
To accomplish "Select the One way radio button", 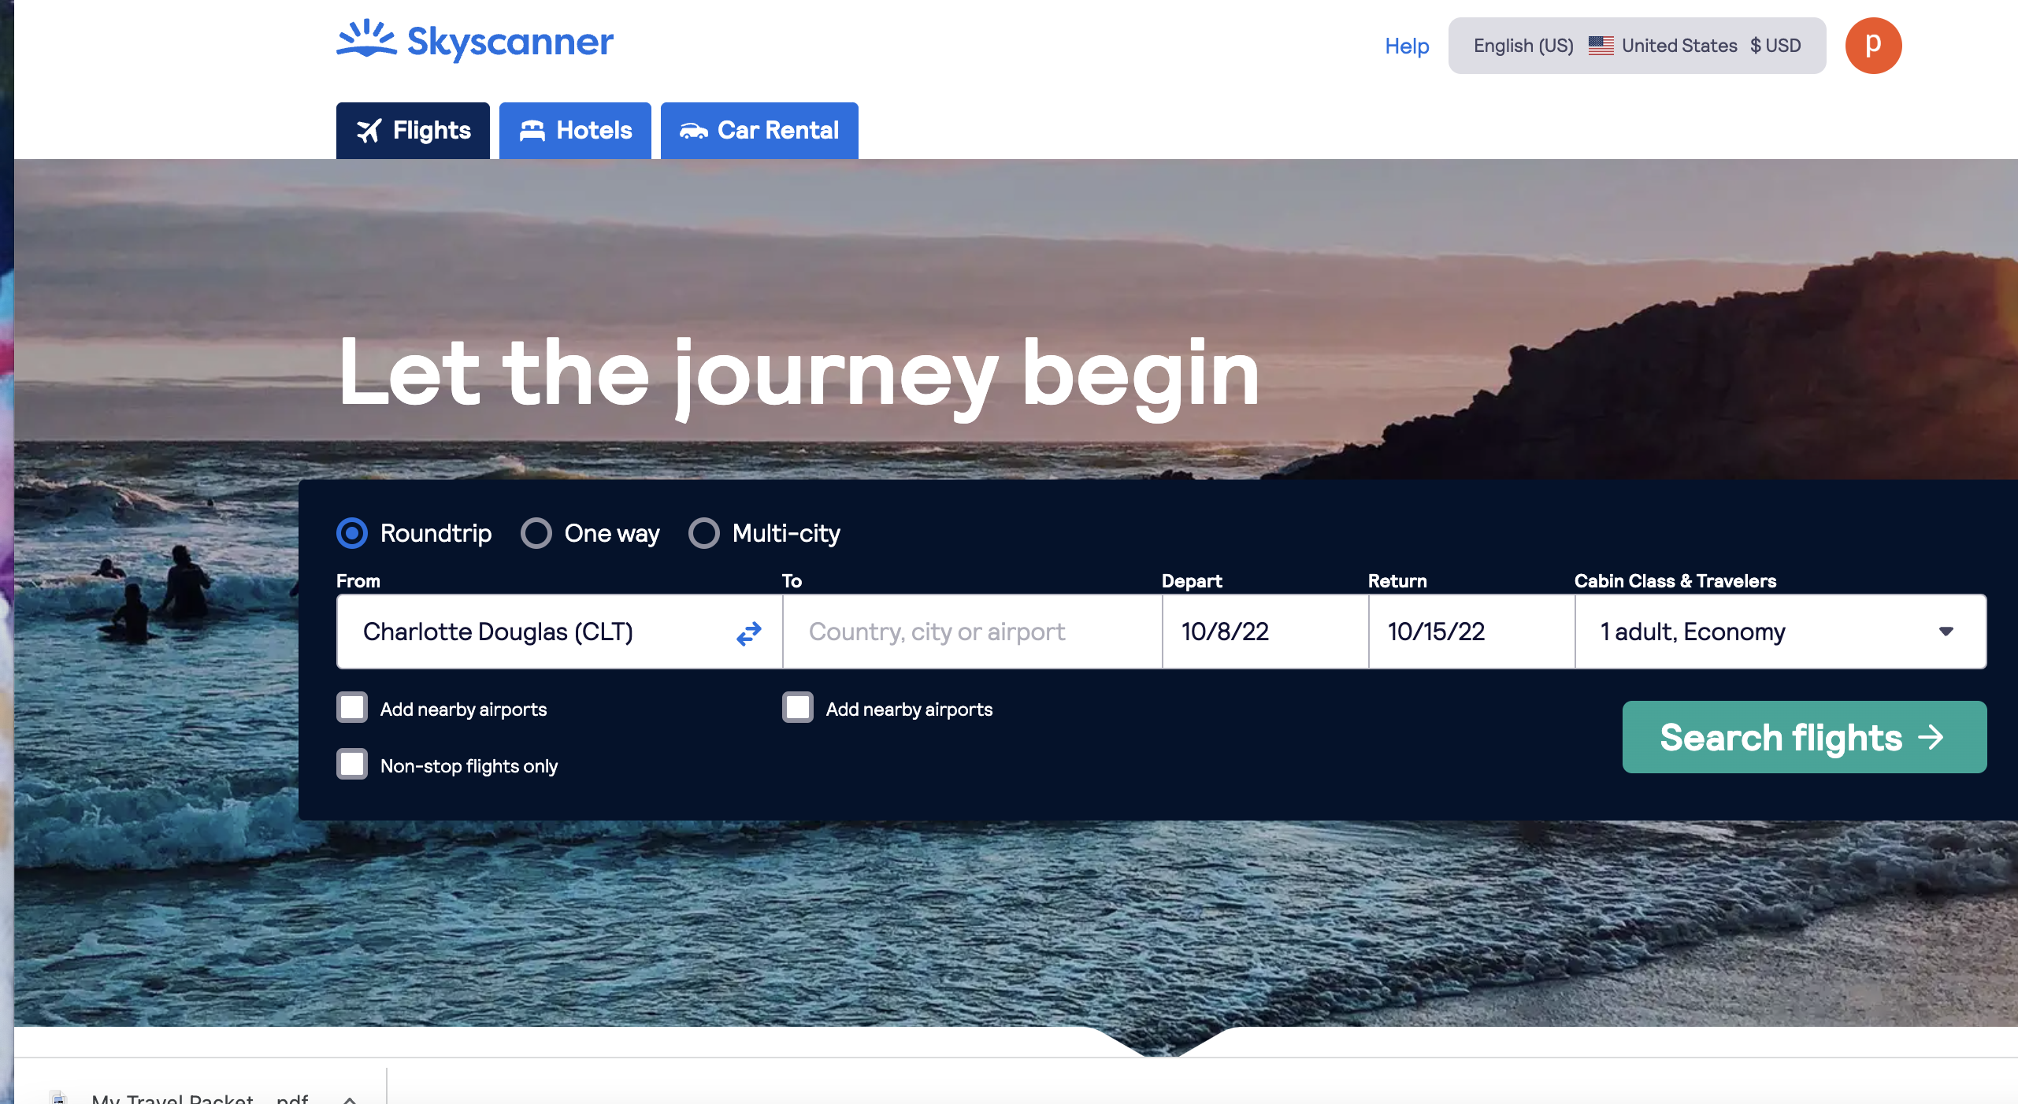I will point(536,533).
